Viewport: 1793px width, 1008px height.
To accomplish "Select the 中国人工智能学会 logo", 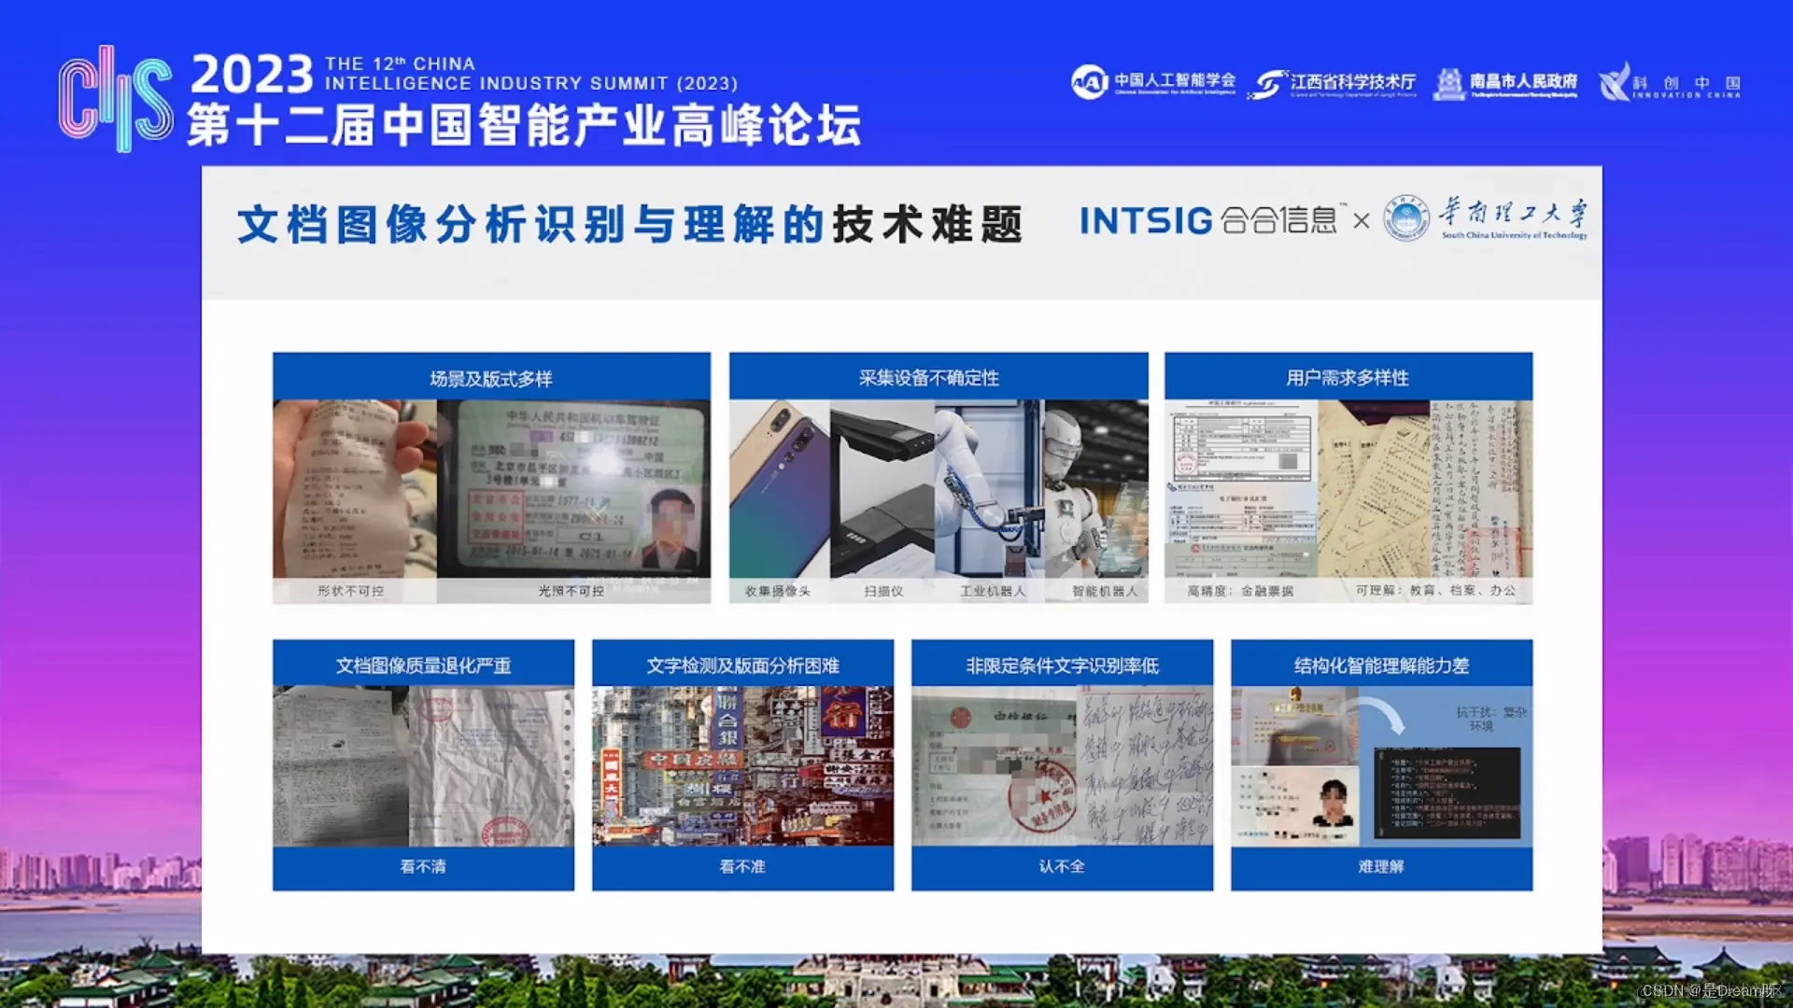I will click(1153, 82).
